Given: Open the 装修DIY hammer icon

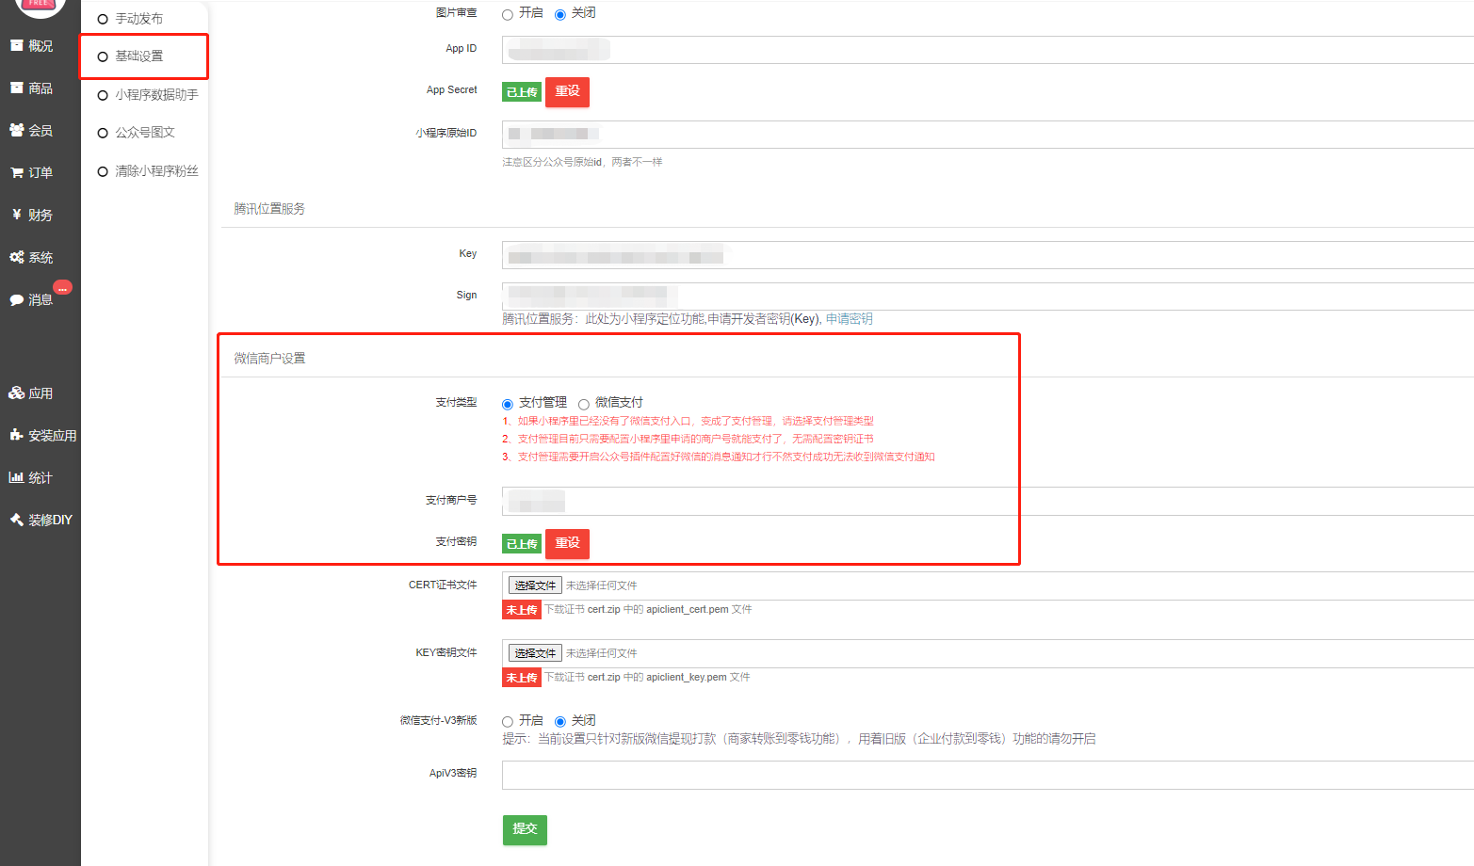Looking at the screenshot, I should point(16,520).
